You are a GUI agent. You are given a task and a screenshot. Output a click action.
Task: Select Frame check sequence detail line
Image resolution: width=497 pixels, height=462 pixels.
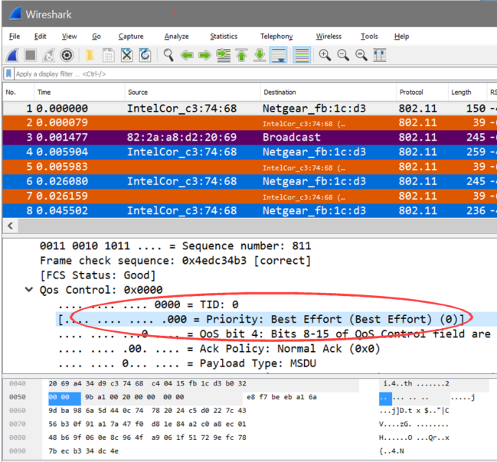175,261
